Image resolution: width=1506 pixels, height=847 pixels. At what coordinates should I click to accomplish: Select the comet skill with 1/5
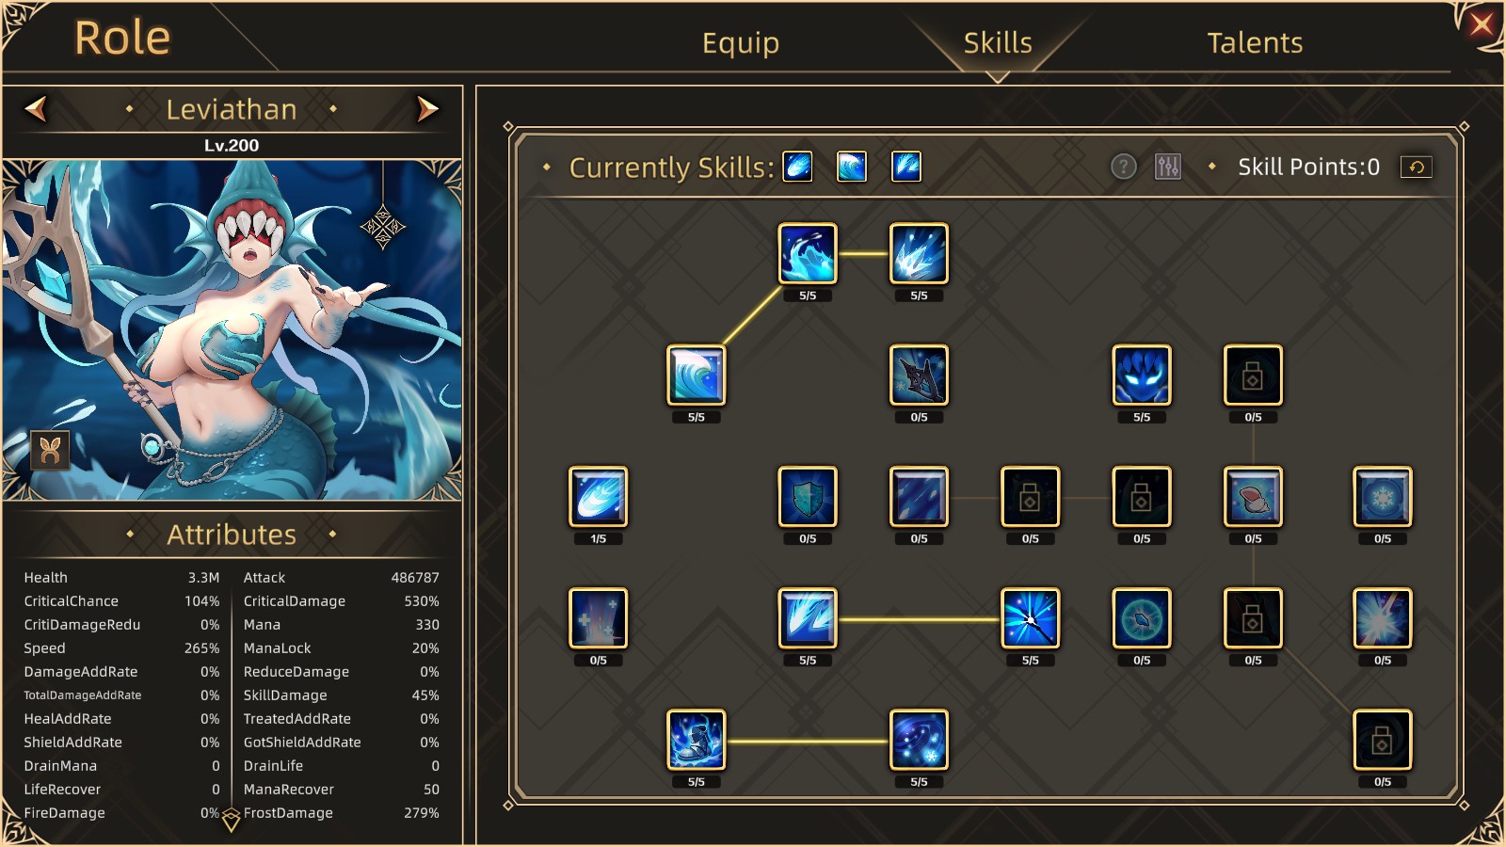point(599,496)
